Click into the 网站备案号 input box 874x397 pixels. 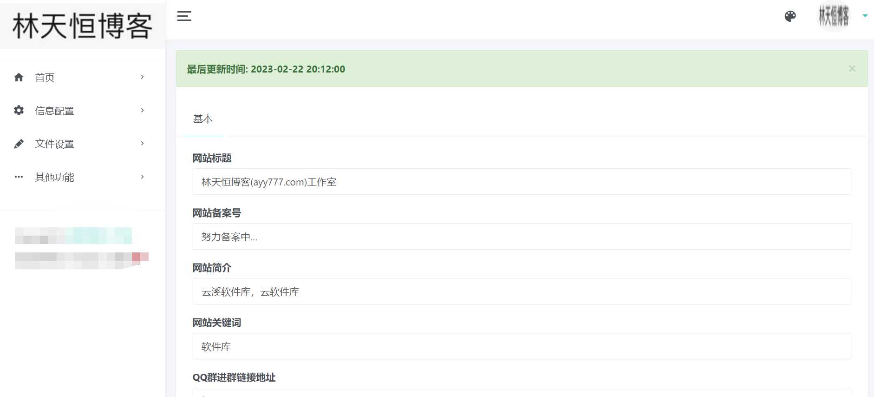[521, 237]
